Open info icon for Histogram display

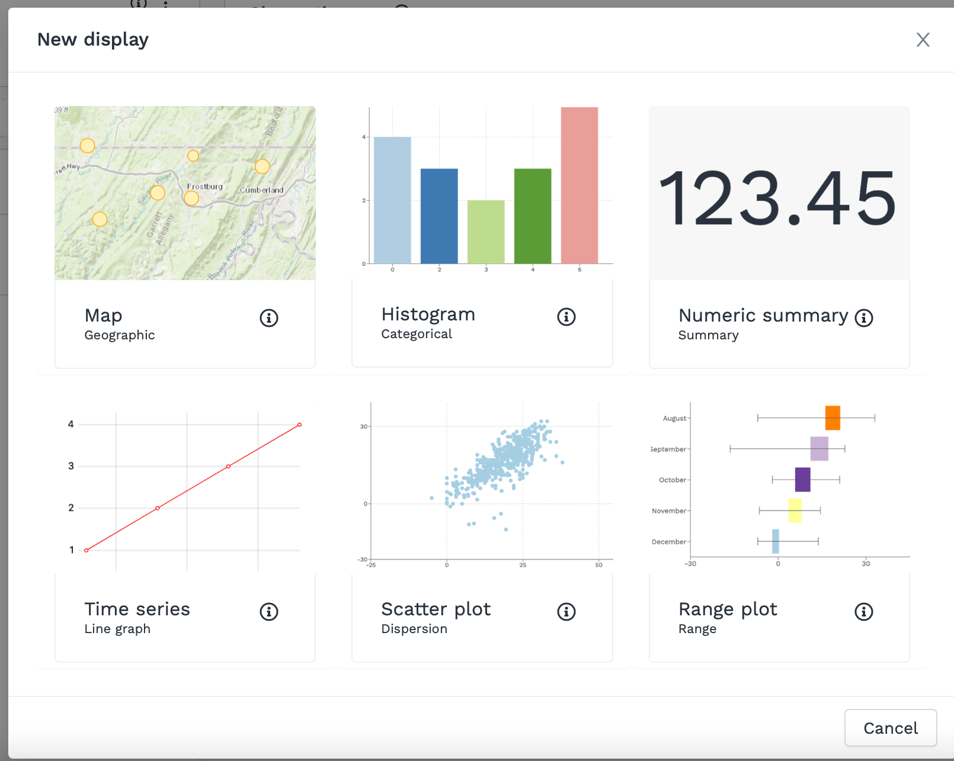566,317
